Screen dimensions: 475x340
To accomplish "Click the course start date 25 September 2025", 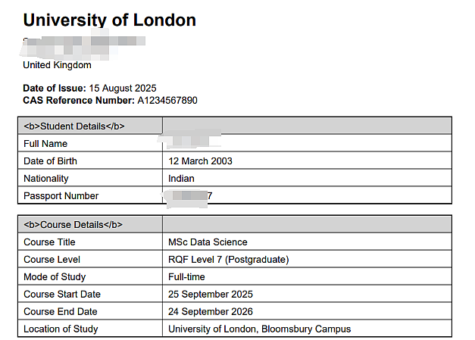I will point(211,294).
